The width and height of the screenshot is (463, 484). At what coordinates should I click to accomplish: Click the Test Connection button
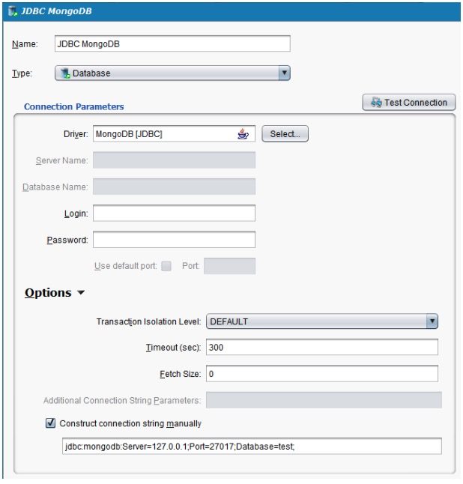click(408, 102)
